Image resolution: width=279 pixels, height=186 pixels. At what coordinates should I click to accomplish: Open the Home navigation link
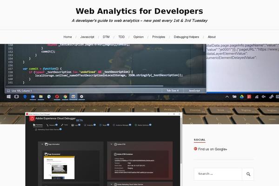(x=67, y=37)
